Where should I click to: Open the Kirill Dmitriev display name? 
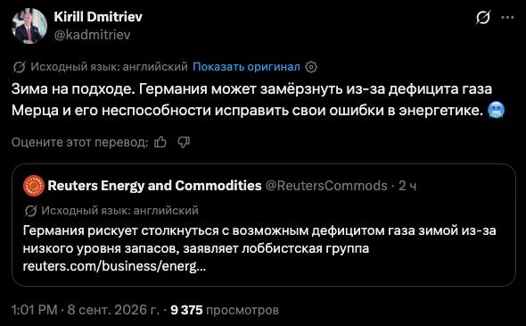[x=98, y=17]
